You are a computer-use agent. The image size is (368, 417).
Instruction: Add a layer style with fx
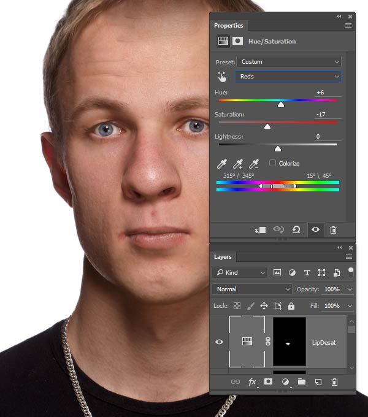click(252, 382)
